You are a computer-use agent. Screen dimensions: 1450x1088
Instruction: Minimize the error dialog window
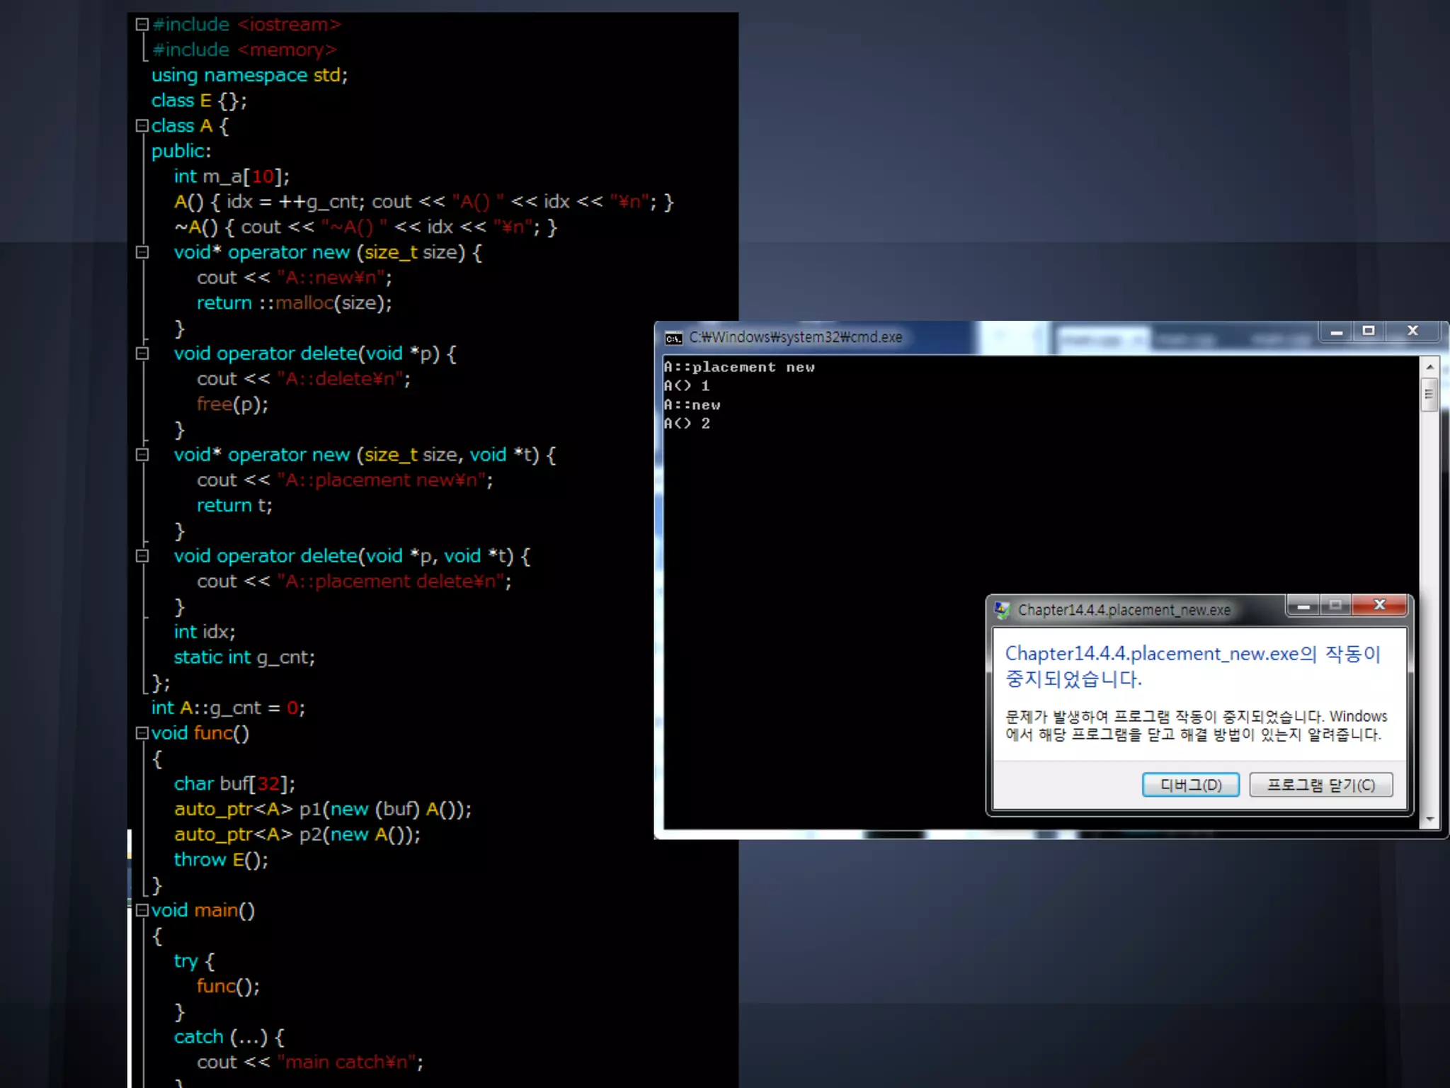[1303, 606]
